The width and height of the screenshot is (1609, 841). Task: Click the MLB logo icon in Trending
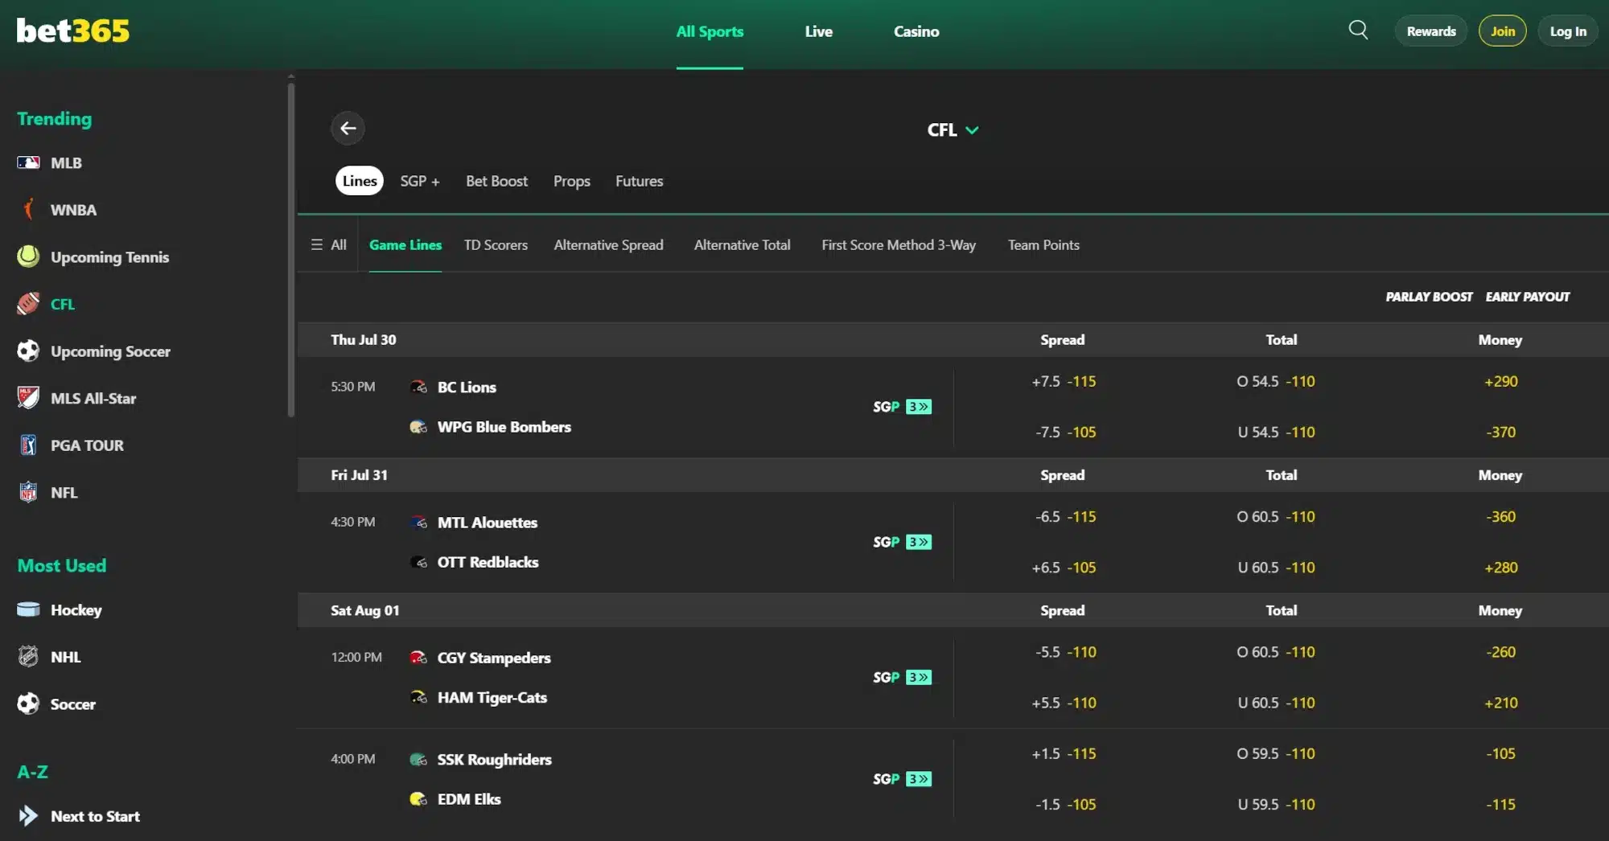[28, 162]
